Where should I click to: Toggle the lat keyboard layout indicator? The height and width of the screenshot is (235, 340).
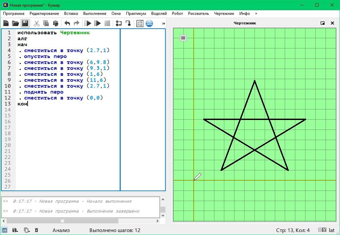(x=331, y=230)
